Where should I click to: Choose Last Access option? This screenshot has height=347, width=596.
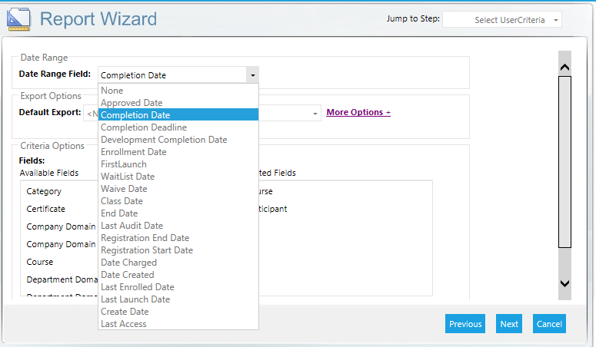pyautogui.click(x=124, y=324)
